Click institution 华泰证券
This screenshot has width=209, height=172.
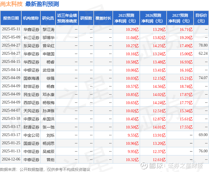(x=31, y=54)
